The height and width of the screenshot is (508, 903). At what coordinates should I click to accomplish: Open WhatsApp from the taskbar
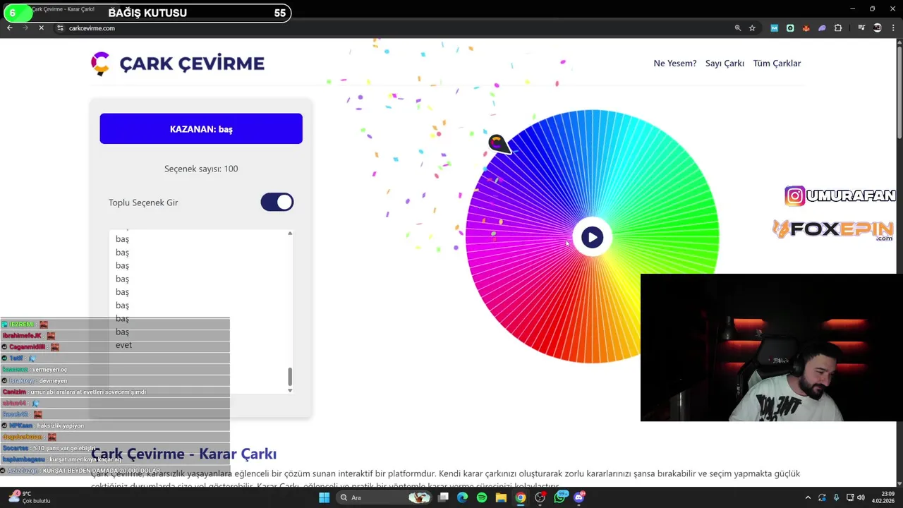click(x=561, y=497)
